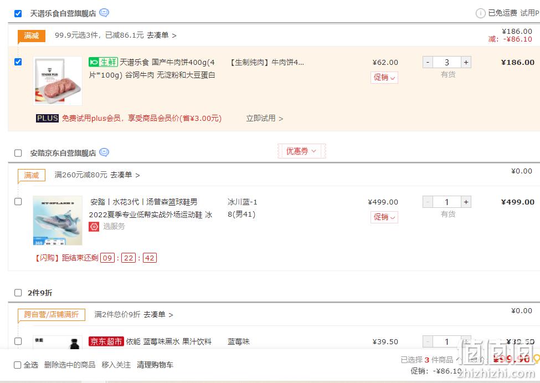Open 天谱乐食自营旗舰店 store name
This screenshot has height=383, width=540.
click(x=63, y=13)
